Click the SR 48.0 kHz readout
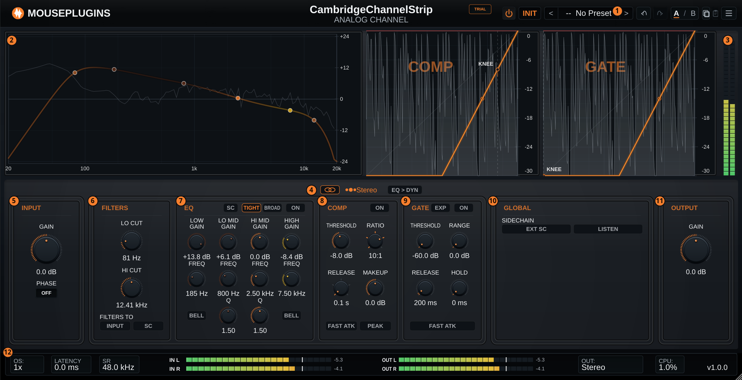The width and height of the screenshot is (742, 380). click(119, 364)
